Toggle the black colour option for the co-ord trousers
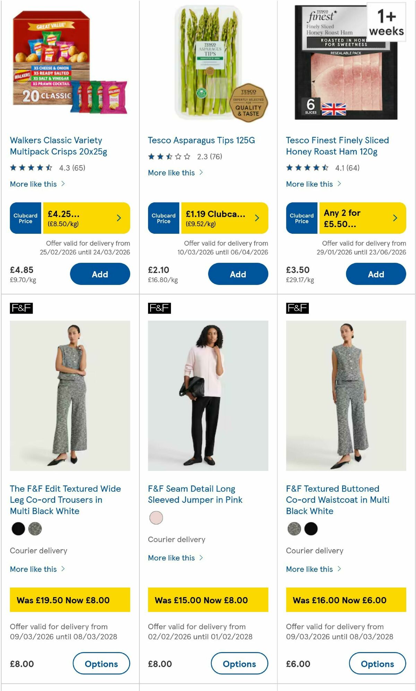416x691 pixels. (18, 529)
